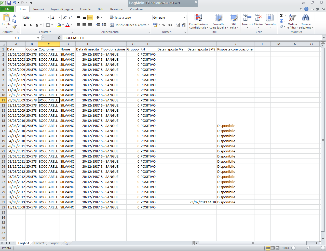Open Unisci e allinea al centro dropdown arrow
The width and height of the screenshot is (326, 251).
[x=148, y=25]
